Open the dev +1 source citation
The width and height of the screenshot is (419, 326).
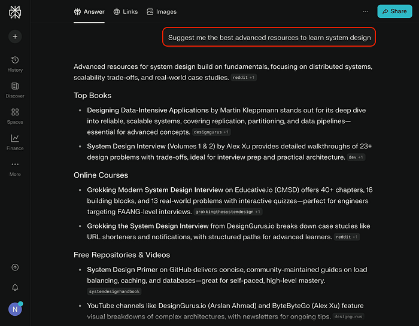tap(356, 157)
